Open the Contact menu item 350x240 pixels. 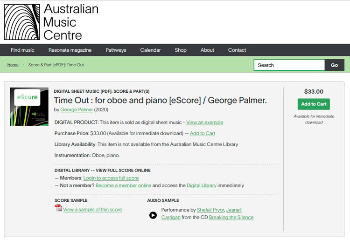coord(237,50)
